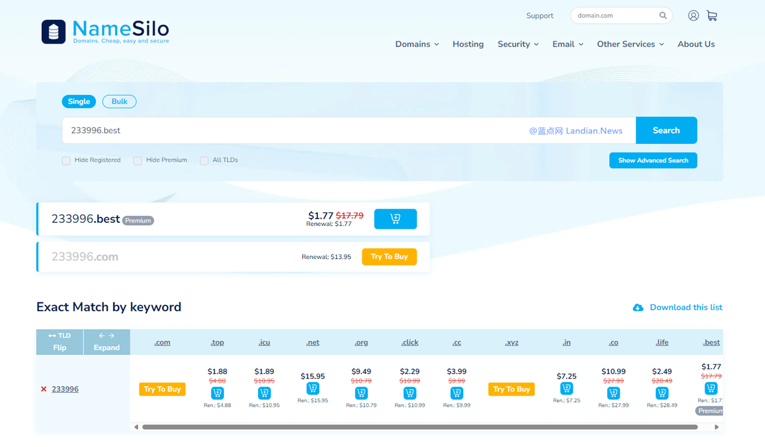Viewport: 765px width, 447px height.
Task: Check Hide Registered checkbox
Action: click(66, 161)
